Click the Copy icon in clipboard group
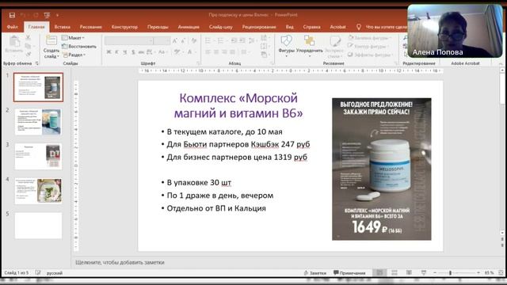The width and height of the screenshot is (507, 285). tap(29, 46)
